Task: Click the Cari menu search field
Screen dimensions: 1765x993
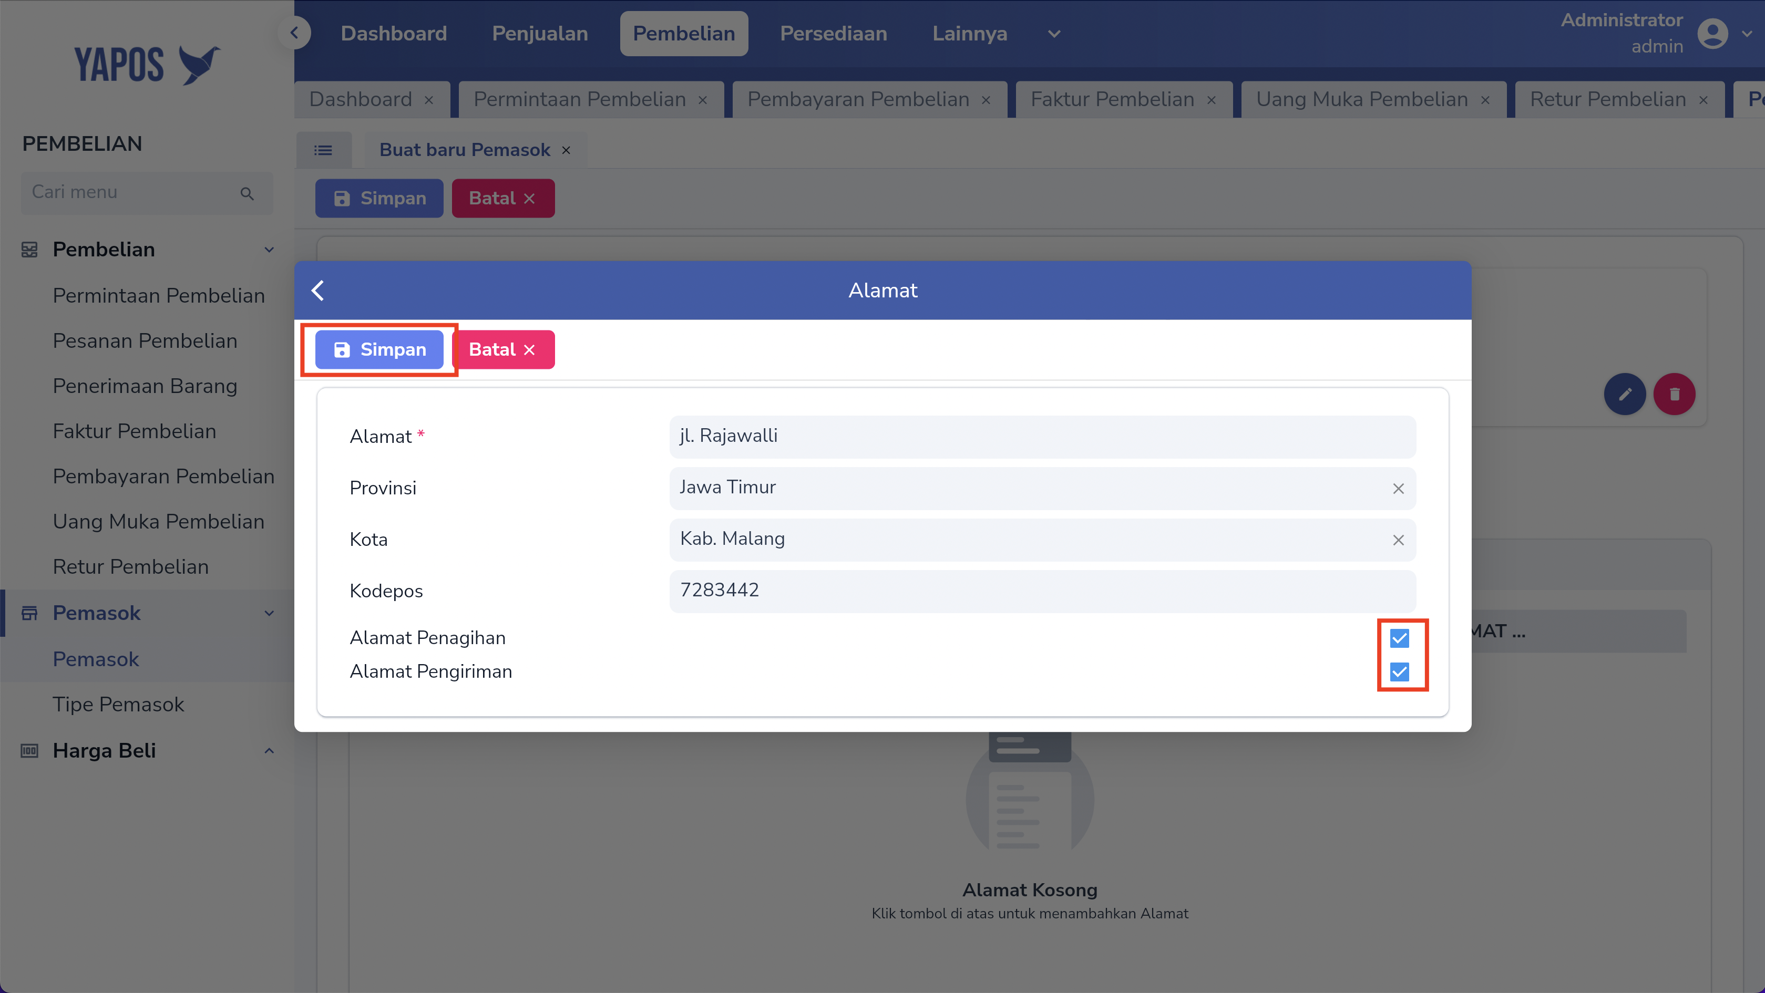Action: (147, 192)
